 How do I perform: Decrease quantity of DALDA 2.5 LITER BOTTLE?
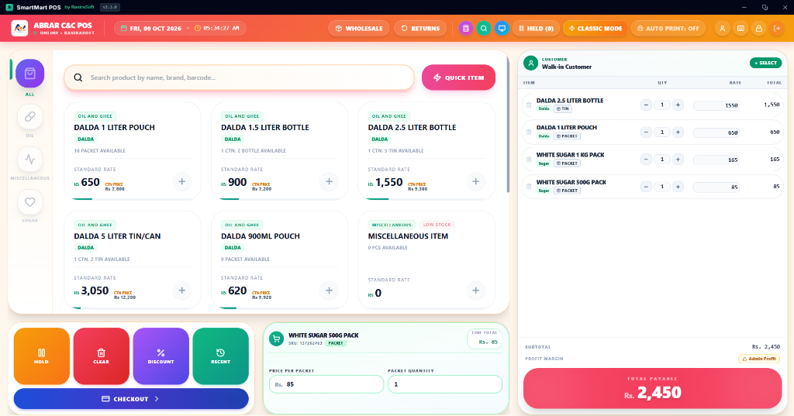pyautogui.click(x=646, y=105)
